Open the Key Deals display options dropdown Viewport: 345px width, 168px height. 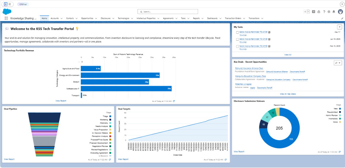[x=338, y=63]
